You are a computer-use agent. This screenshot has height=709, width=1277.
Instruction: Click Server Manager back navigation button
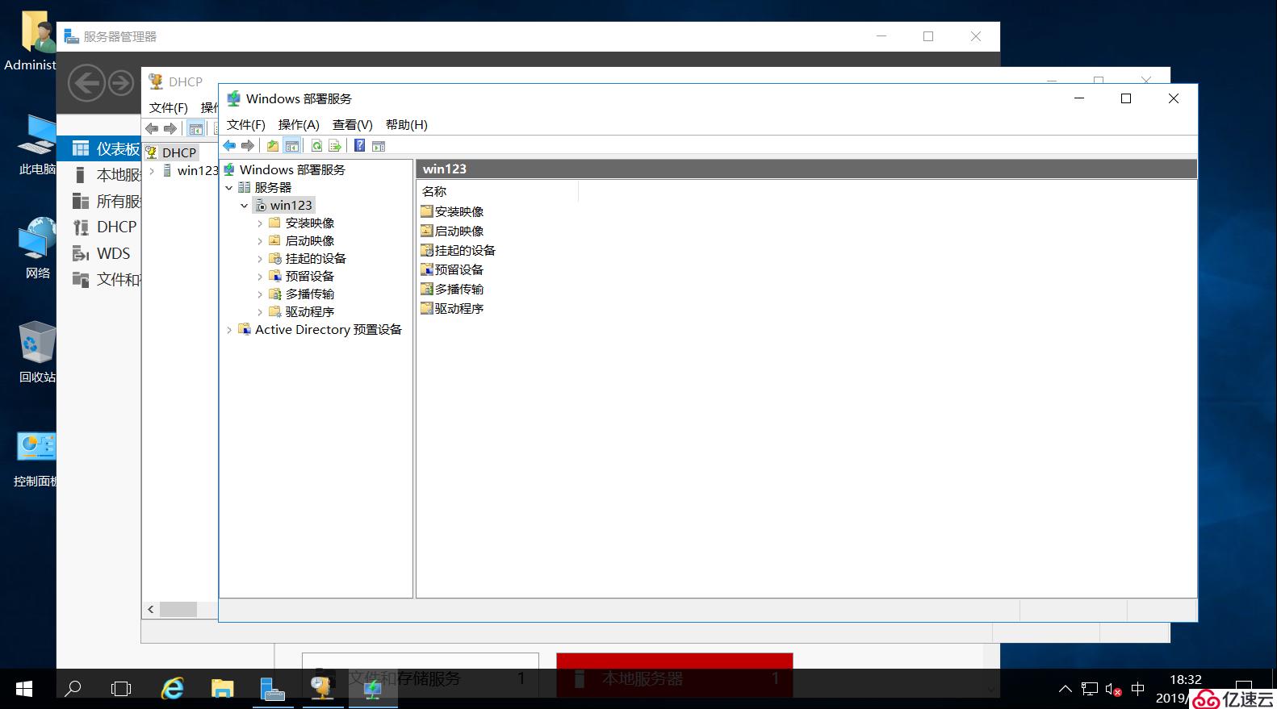pyautogui.click(x=86, y=83)
